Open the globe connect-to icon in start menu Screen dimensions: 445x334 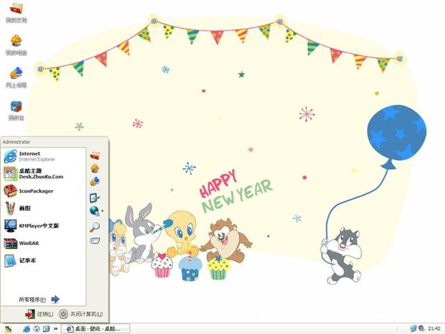click(95, 211)
